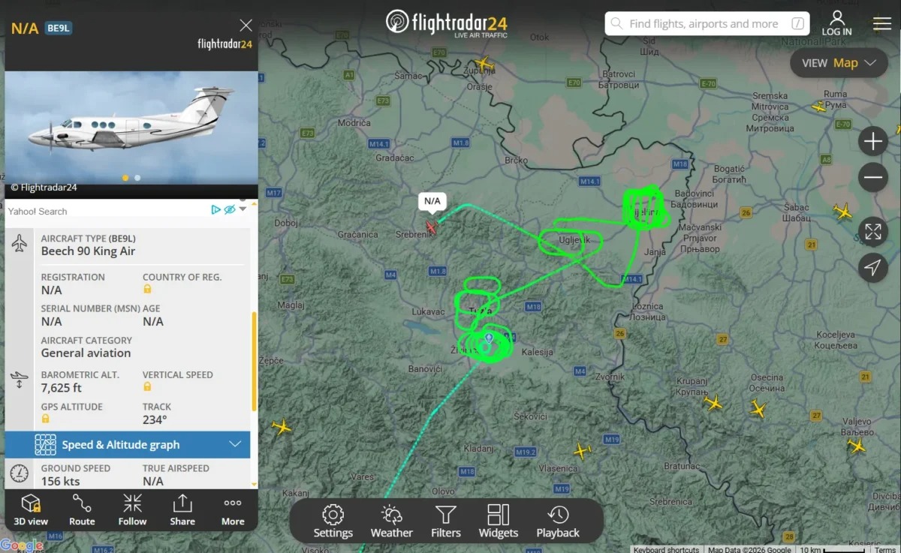Open flight Filters
Viewport: 901px width, 553px height.
[446, 521]
